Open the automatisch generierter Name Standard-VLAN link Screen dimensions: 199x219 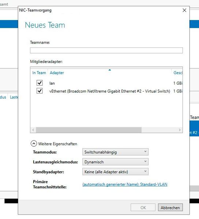coord(125,184)
